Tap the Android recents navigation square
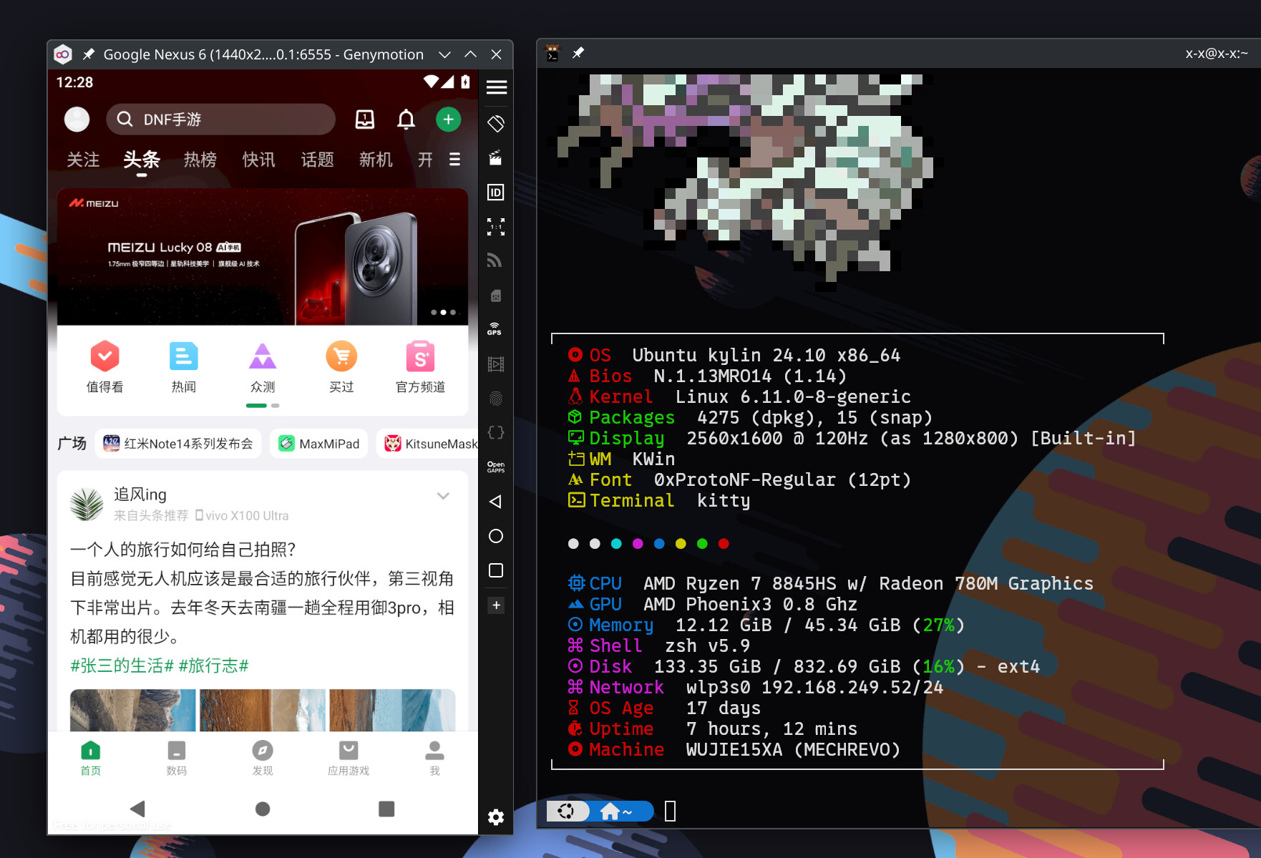The image size is (1261, 858). (386, 809)
